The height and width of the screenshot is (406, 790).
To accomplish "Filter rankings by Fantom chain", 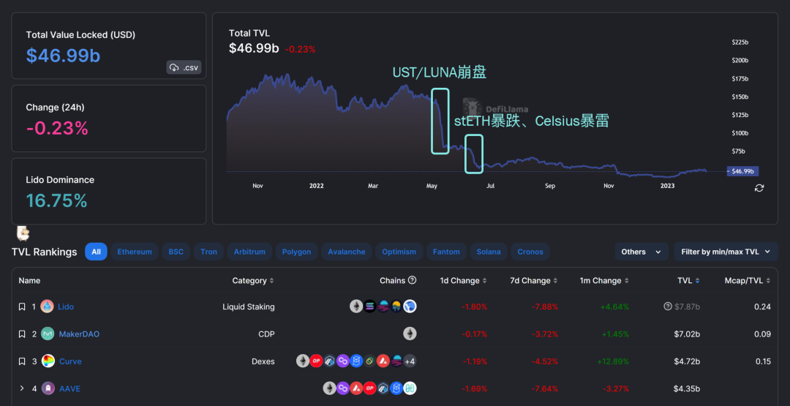I will click(446, 252).
